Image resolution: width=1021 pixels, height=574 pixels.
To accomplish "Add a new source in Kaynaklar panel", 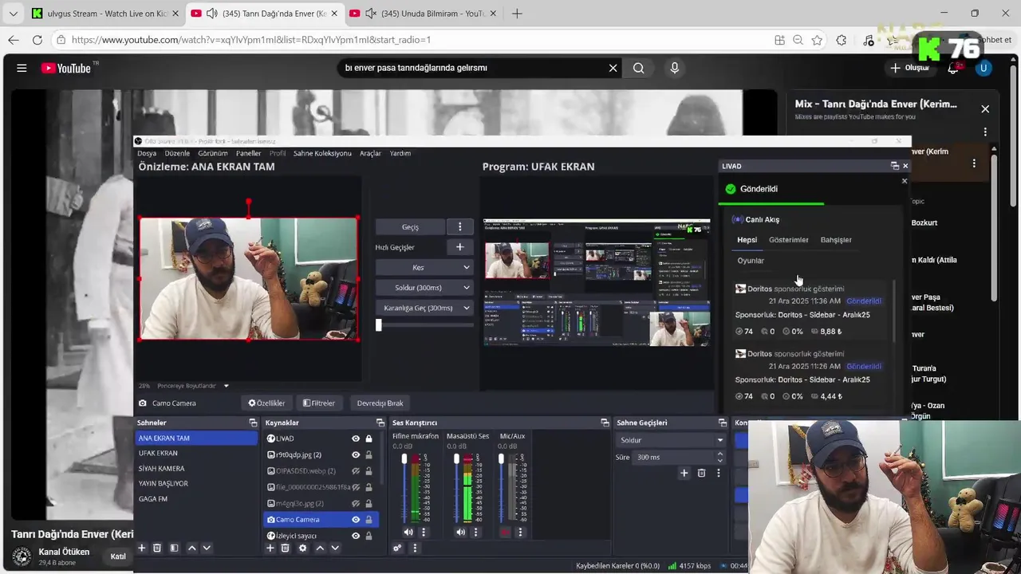I will pyautogui.click(x=270, y=548).
